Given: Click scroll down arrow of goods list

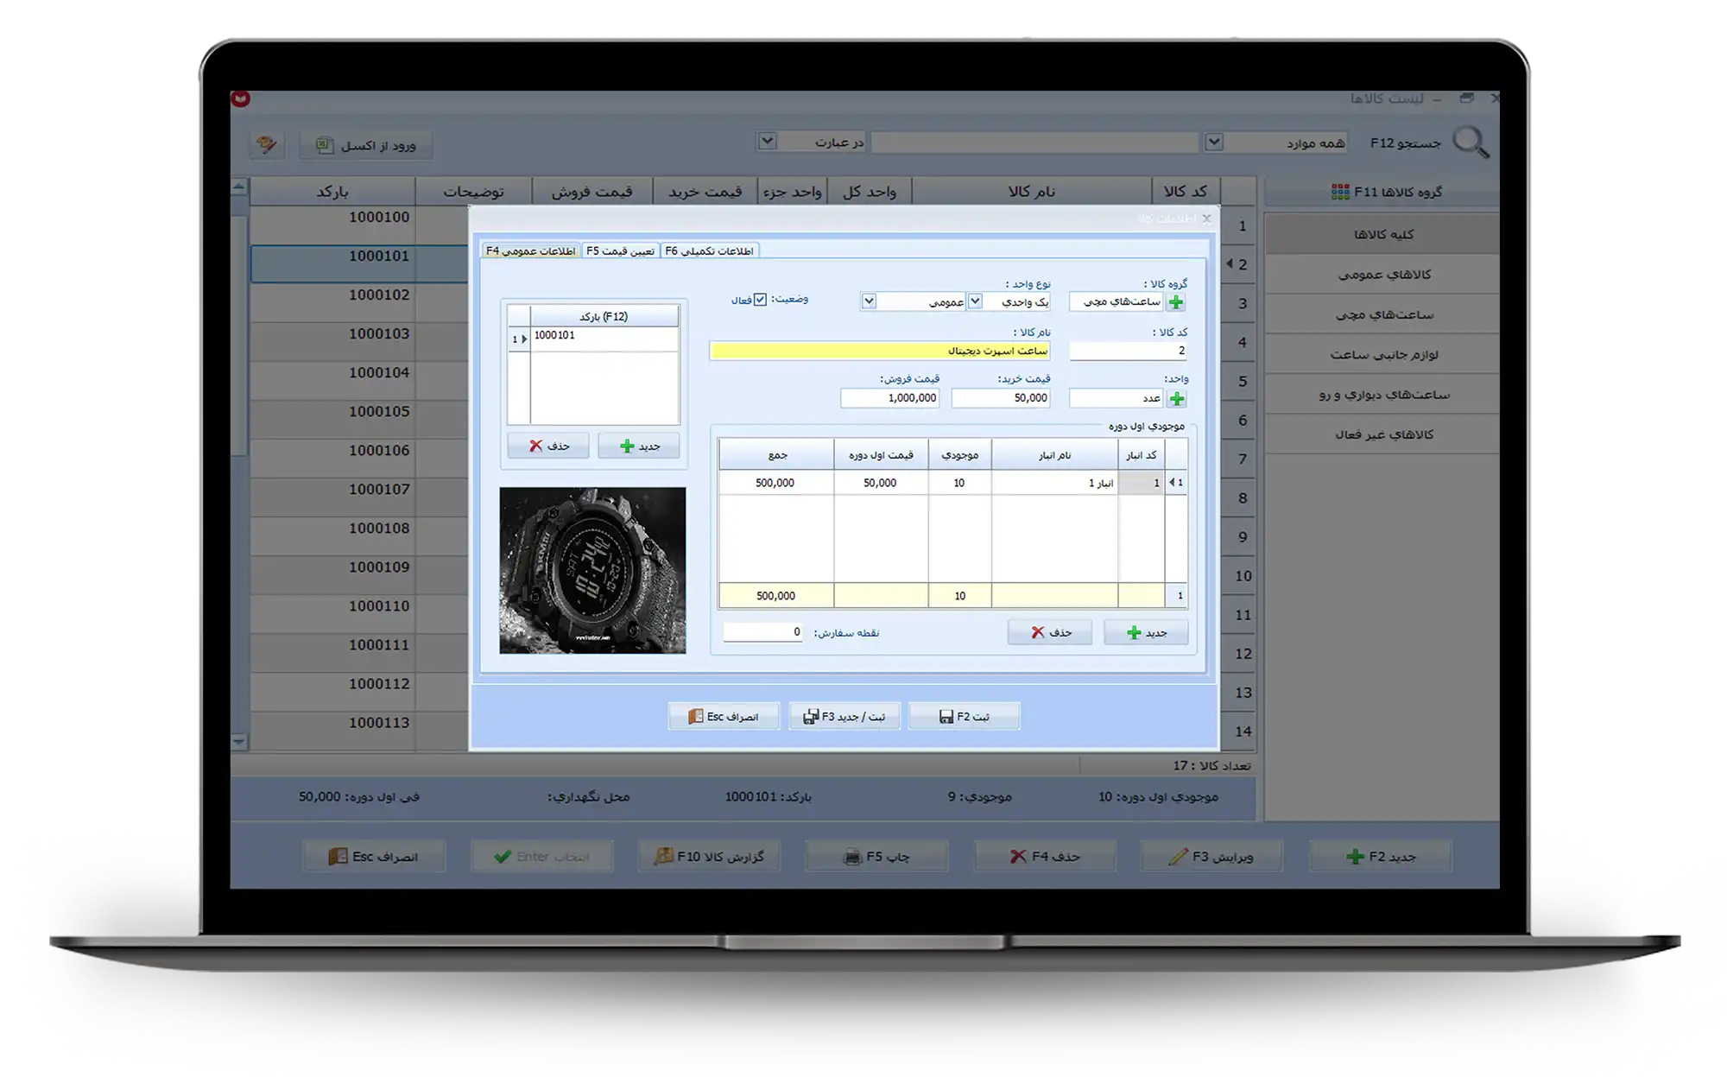Looking at the screenshot, I should [x=239, y=741].
